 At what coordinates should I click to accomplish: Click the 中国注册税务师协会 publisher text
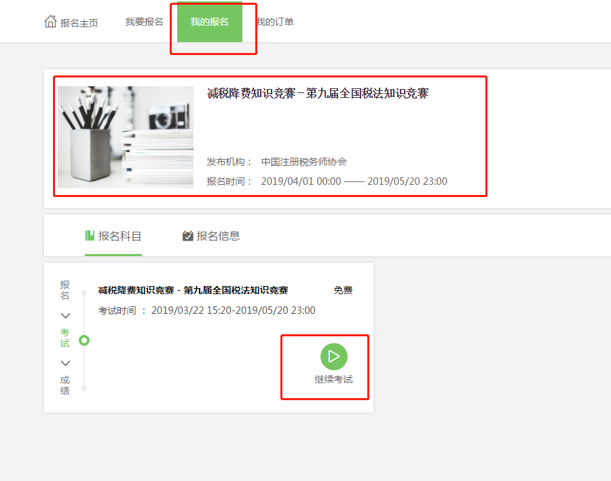[304, 162]
